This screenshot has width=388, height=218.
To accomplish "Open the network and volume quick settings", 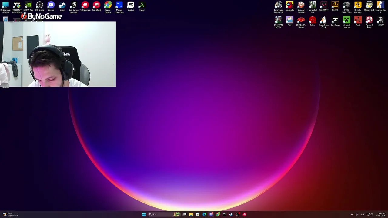I will (370, 214).
